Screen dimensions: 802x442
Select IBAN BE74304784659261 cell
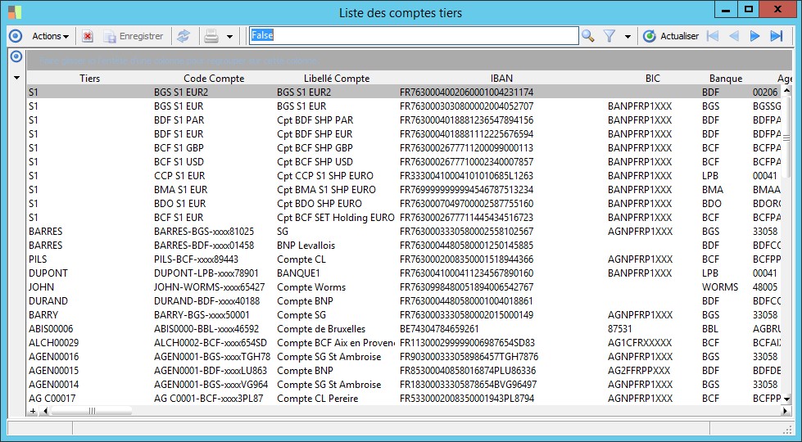[x=501, y=329]
